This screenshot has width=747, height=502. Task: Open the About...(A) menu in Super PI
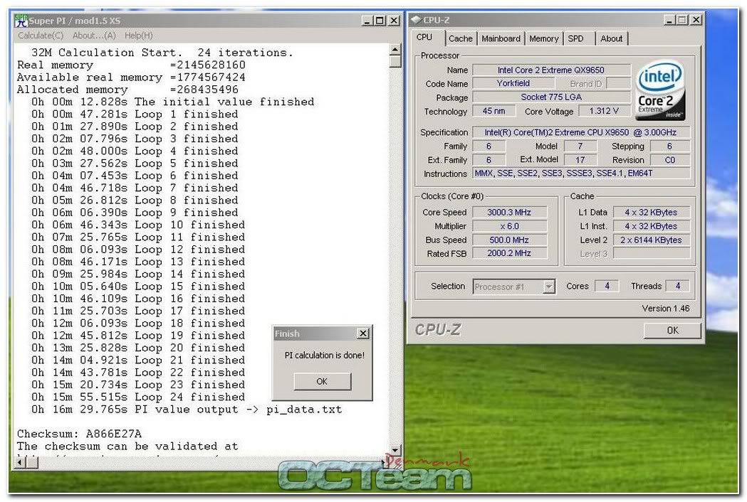94,36
